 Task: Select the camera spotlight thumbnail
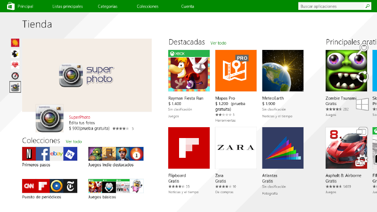click(x=15, y=87)
